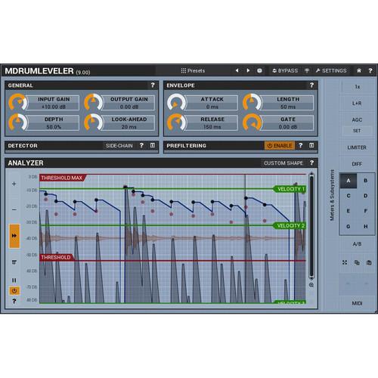This screenshot has width=378, height=378.
Task: Open analyzer help at bottom left
Action: pyautogui.click(x=14, y=301)
